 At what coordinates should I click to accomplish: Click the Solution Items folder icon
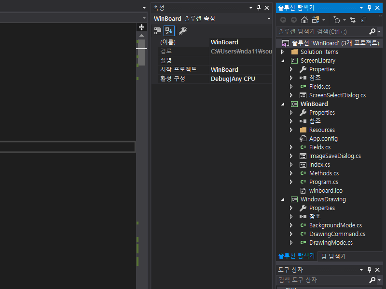pos(294,52)
